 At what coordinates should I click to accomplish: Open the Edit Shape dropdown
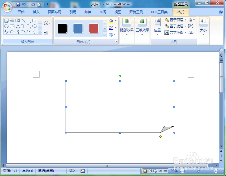click(47, 23)
